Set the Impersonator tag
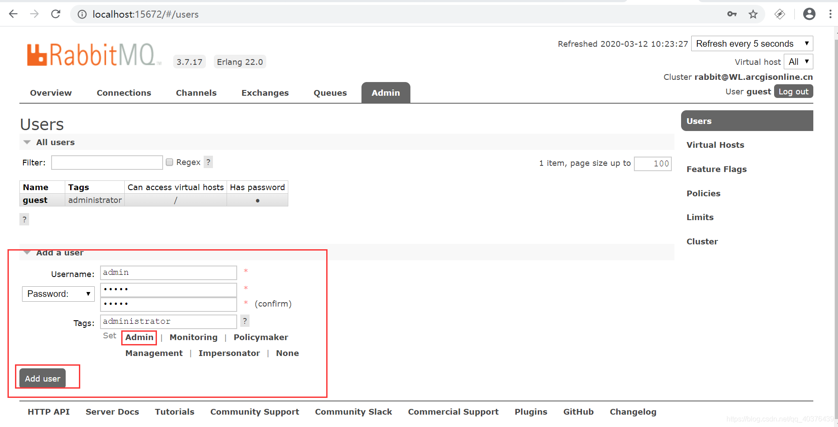This screenshot has width=838, height=427. coord(229,353)
